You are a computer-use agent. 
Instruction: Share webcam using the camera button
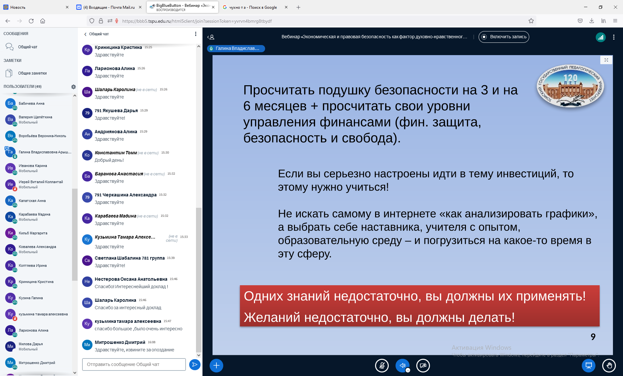[423, 366]
